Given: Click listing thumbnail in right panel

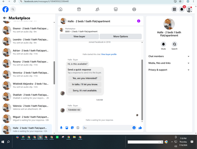Looking at the screenshot, I should coord(169,24).
